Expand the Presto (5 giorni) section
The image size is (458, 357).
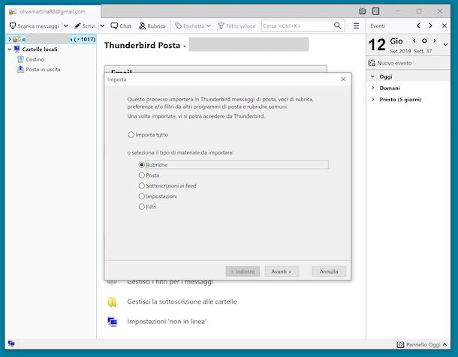pyautogui.click(x=372, y=99)
